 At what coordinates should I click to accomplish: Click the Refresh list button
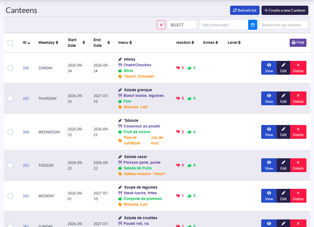245,10
